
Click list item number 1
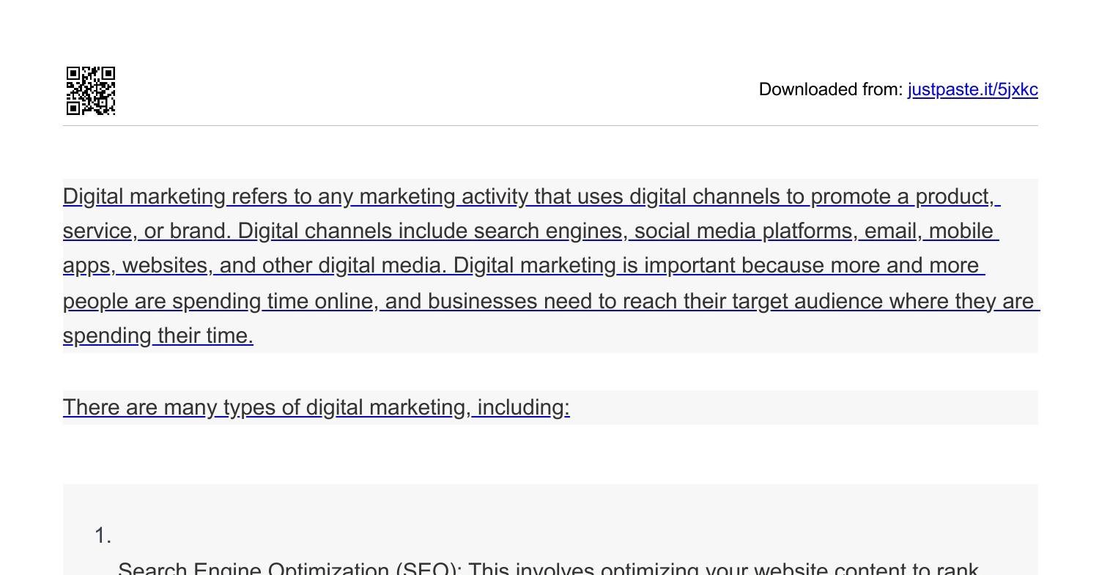(x=103, y=536)
